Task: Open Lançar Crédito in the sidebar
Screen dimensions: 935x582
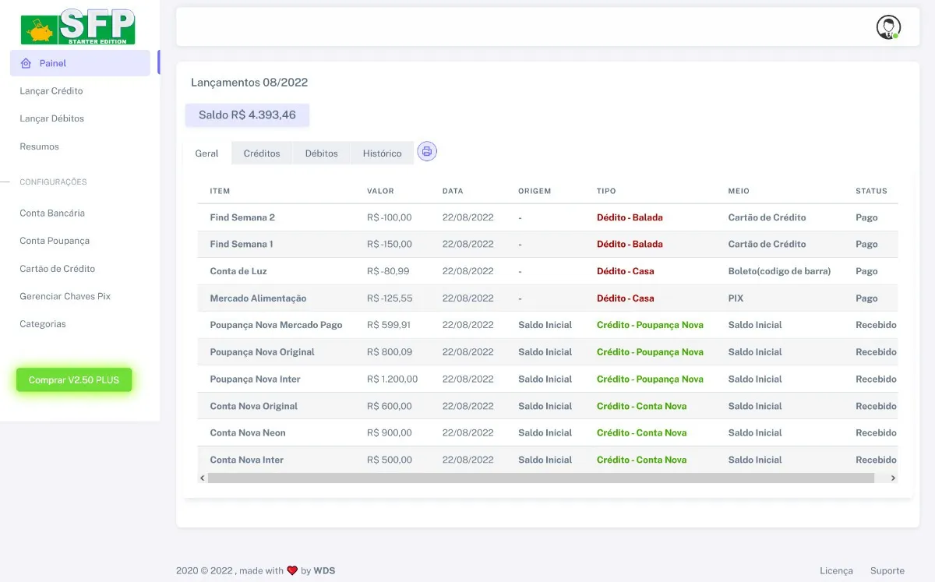Action: [51, 91]
